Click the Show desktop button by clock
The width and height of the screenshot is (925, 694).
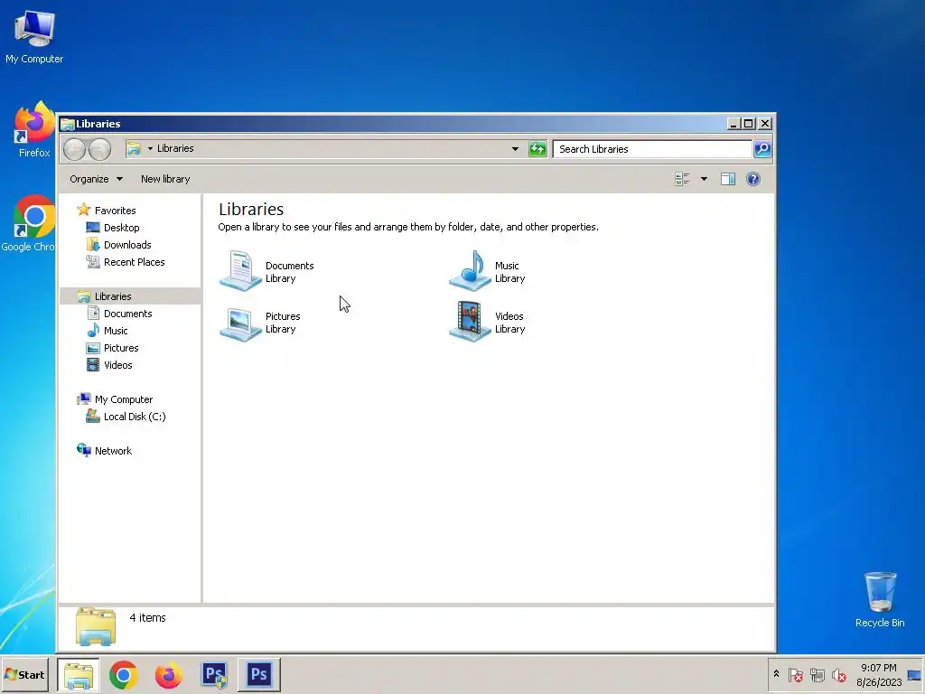pyautogui.click(x=915, y=675)
